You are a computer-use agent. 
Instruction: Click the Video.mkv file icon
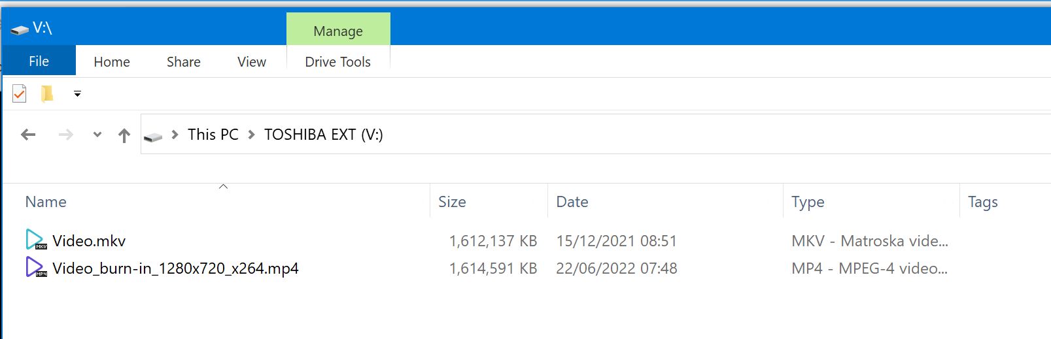(x=35, y=240)
